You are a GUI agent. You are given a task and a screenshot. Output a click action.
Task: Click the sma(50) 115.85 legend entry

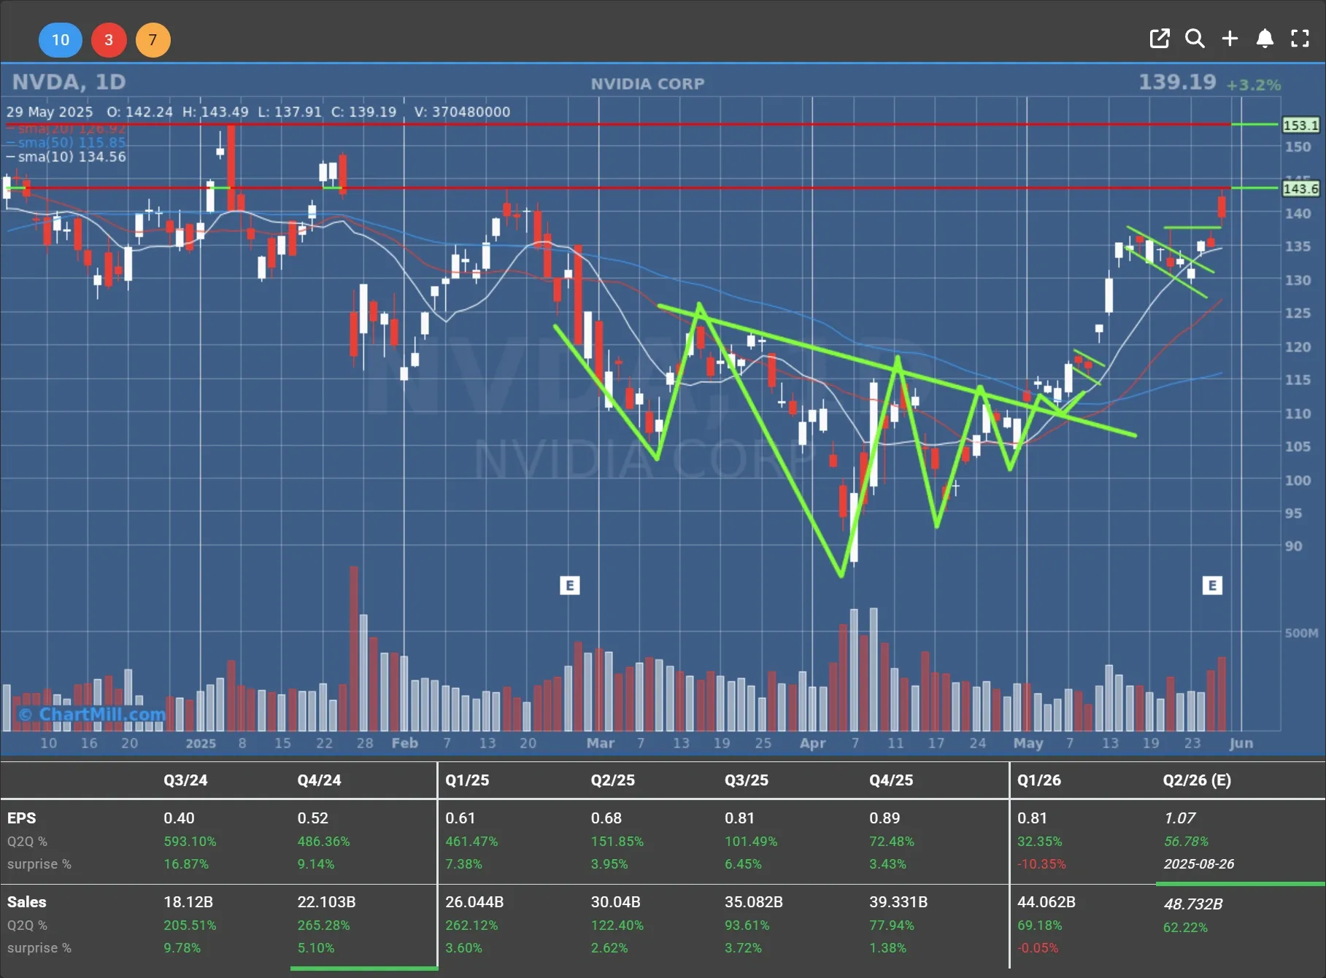click(x=66, y=142)
